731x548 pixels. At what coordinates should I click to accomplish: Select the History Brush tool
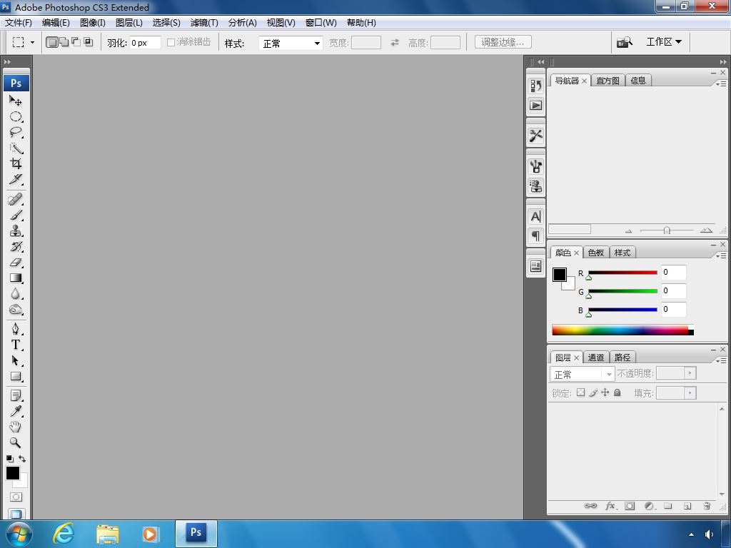click(x=16, y=246)
